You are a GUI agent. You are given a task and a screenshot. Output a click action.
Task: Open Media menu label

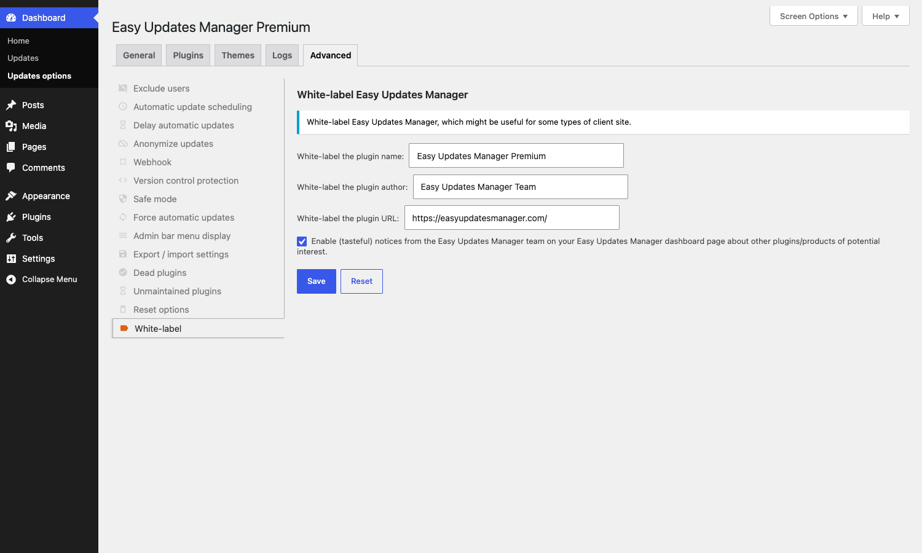(x=34, y=126)
